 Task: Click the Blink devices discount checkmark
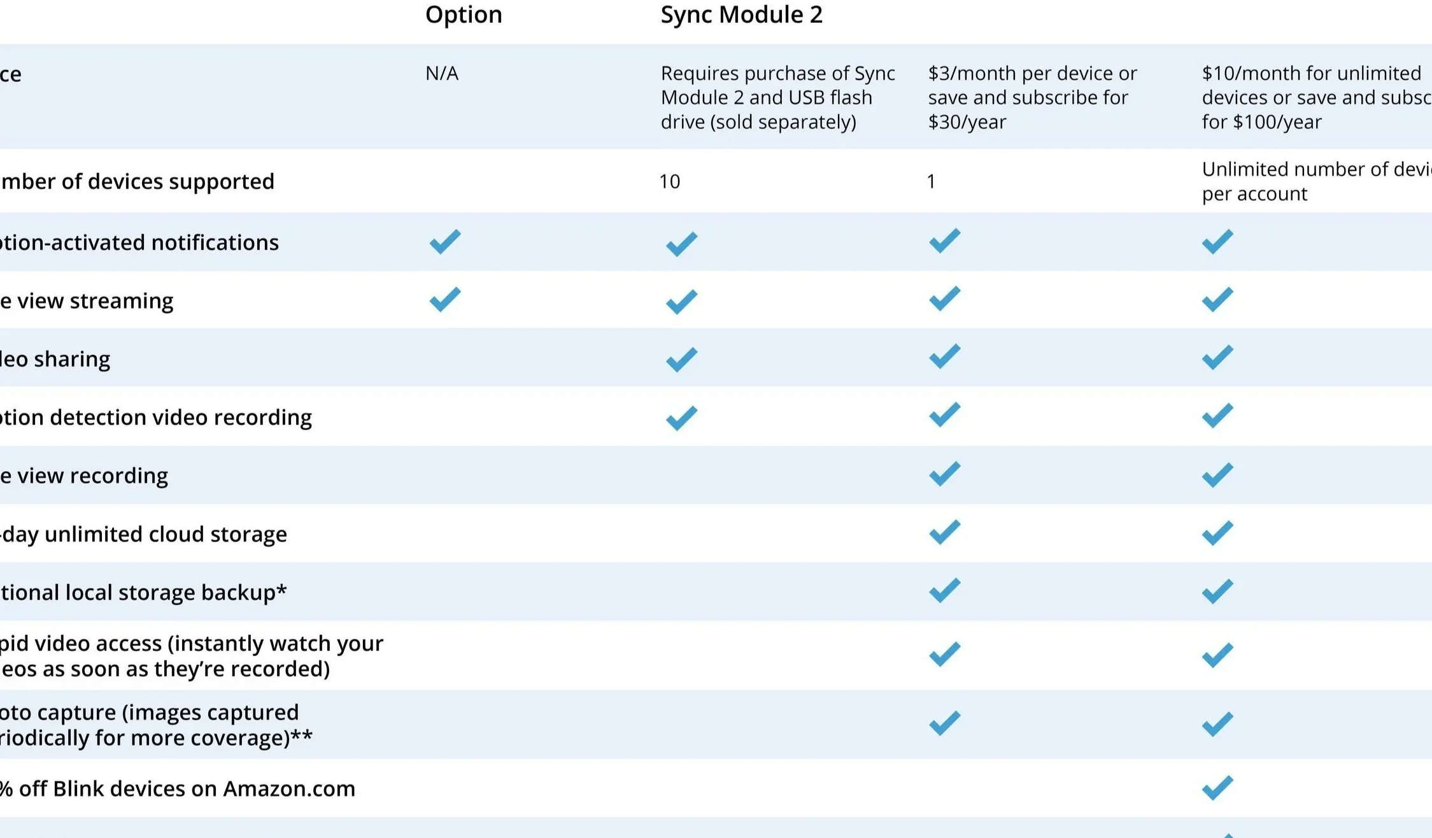click(1217, 788)
